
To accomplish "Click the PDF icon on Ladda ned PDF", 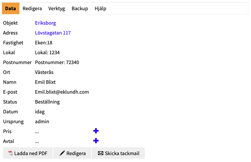I will 10,153.
